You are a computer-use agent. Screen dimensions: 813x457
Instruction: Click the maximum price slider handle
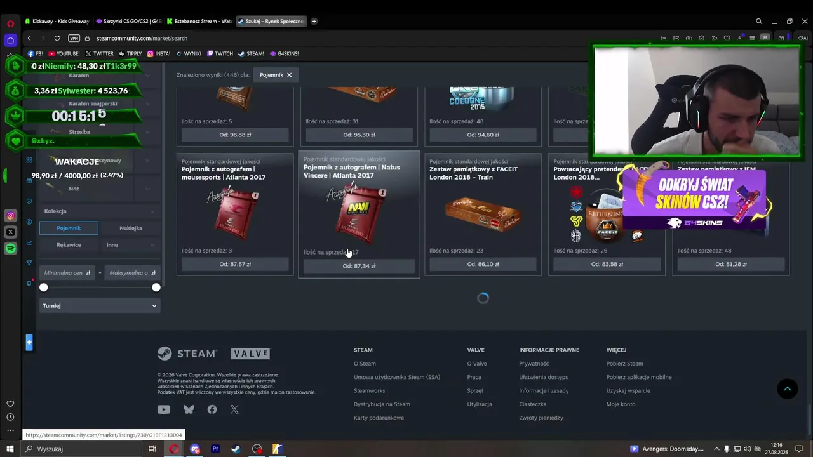(156, 288)
